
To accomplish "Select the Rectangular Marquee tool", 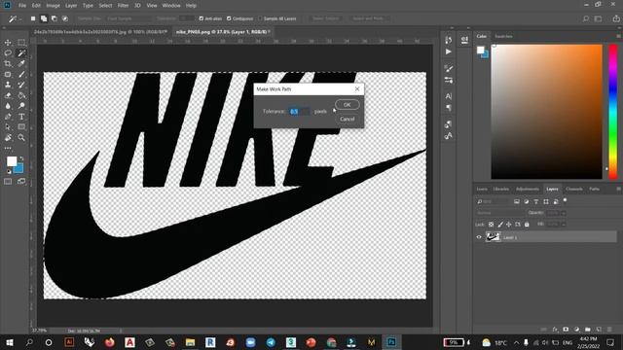I will [x=21, y=43].
